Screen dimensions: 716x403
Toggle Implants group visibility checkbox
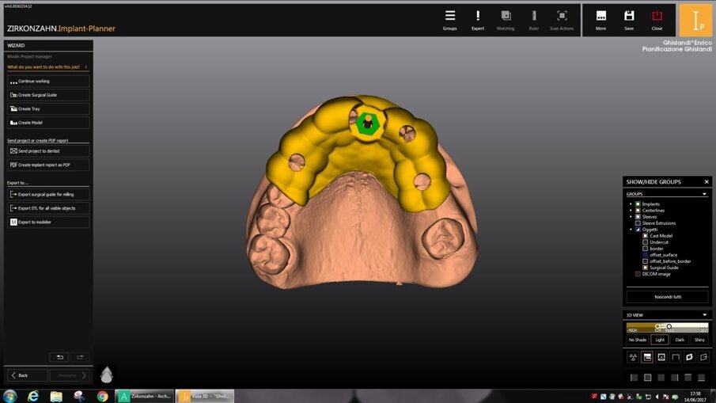(x=638, y=204)
